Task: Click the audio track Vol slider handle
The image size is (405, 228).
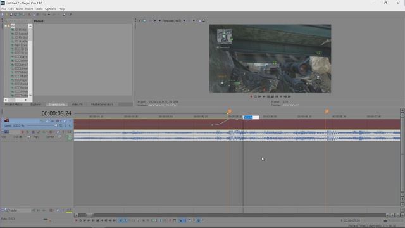Action: [x=28, y=137]
